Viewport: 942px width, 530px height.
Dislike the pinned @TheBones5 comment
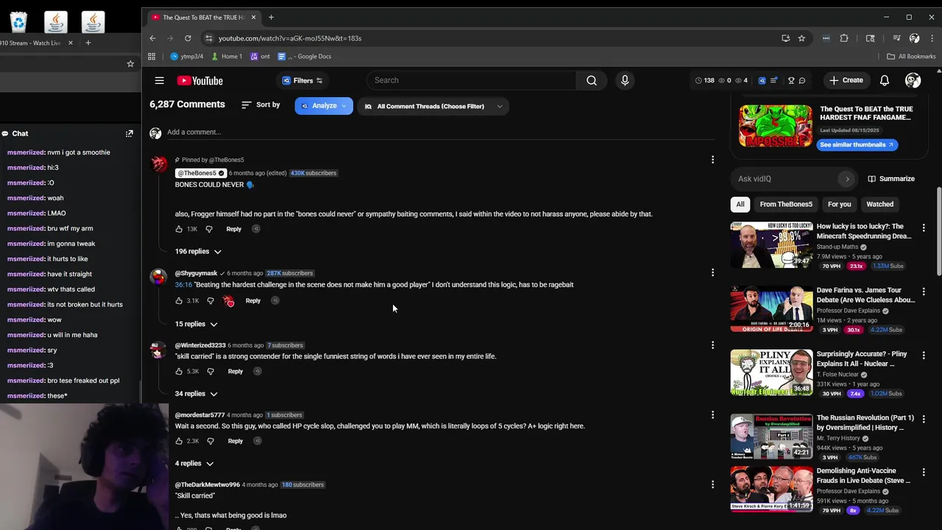(x=209, y=229)
